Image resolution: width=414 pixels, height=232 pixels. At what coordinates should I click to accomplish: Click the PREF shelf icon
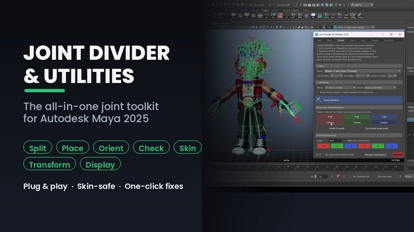(x=260, y=16)
